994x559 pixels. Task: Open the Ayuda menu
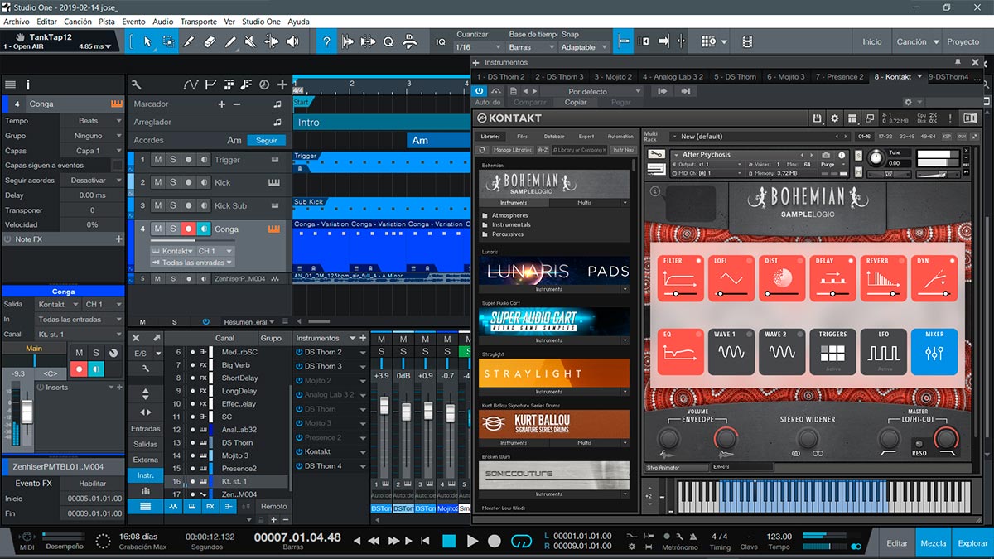click(298, 22)
